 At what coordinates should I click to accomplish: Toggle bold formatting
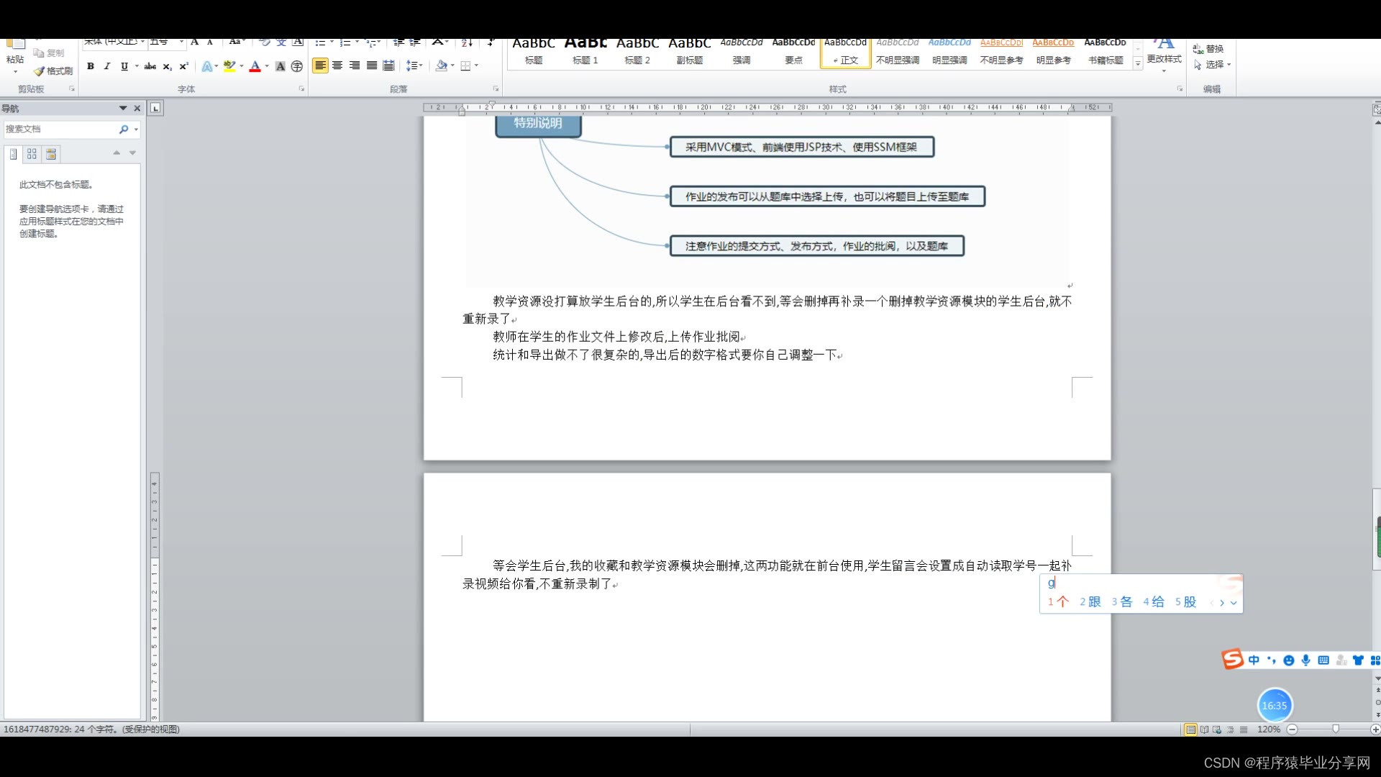pos(91,66)
